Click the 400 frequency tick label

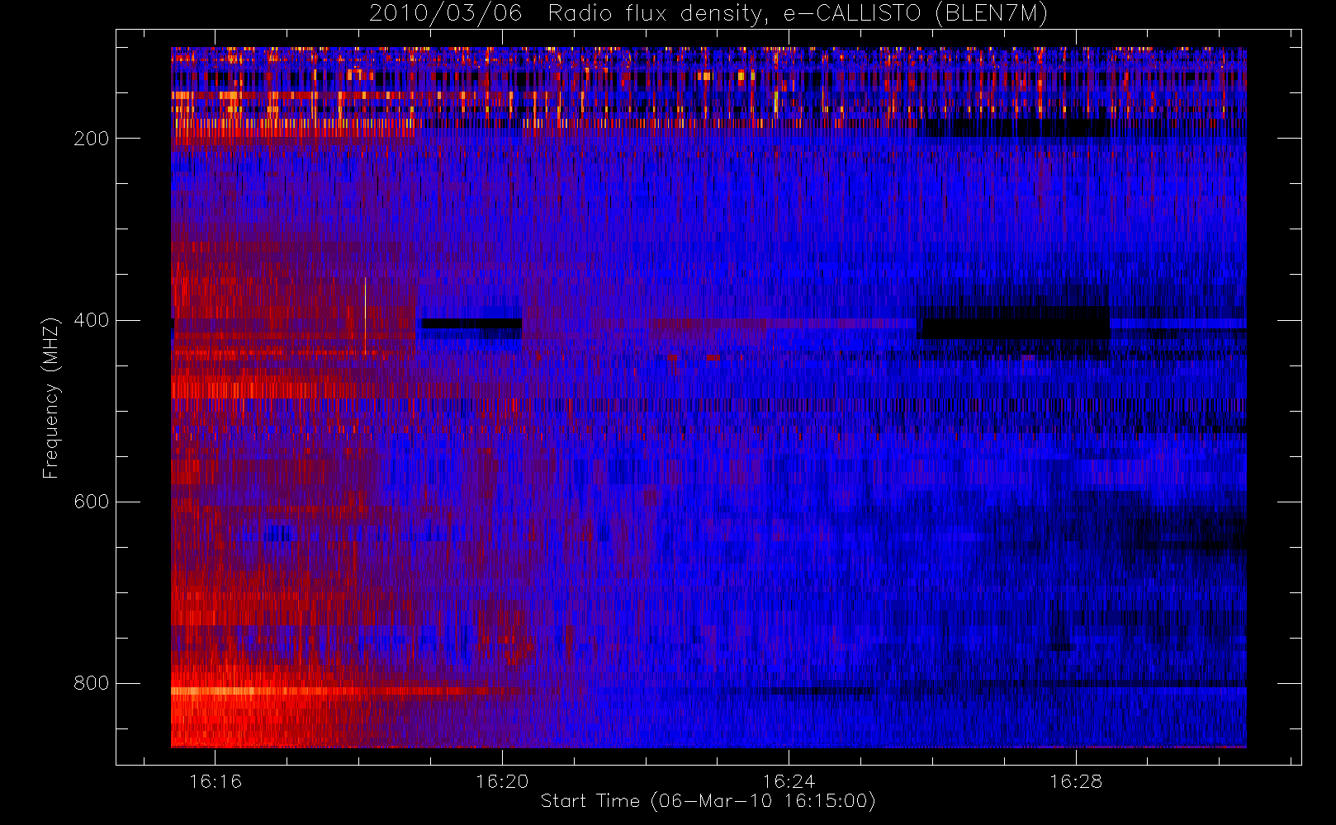(x=91, y=320)
